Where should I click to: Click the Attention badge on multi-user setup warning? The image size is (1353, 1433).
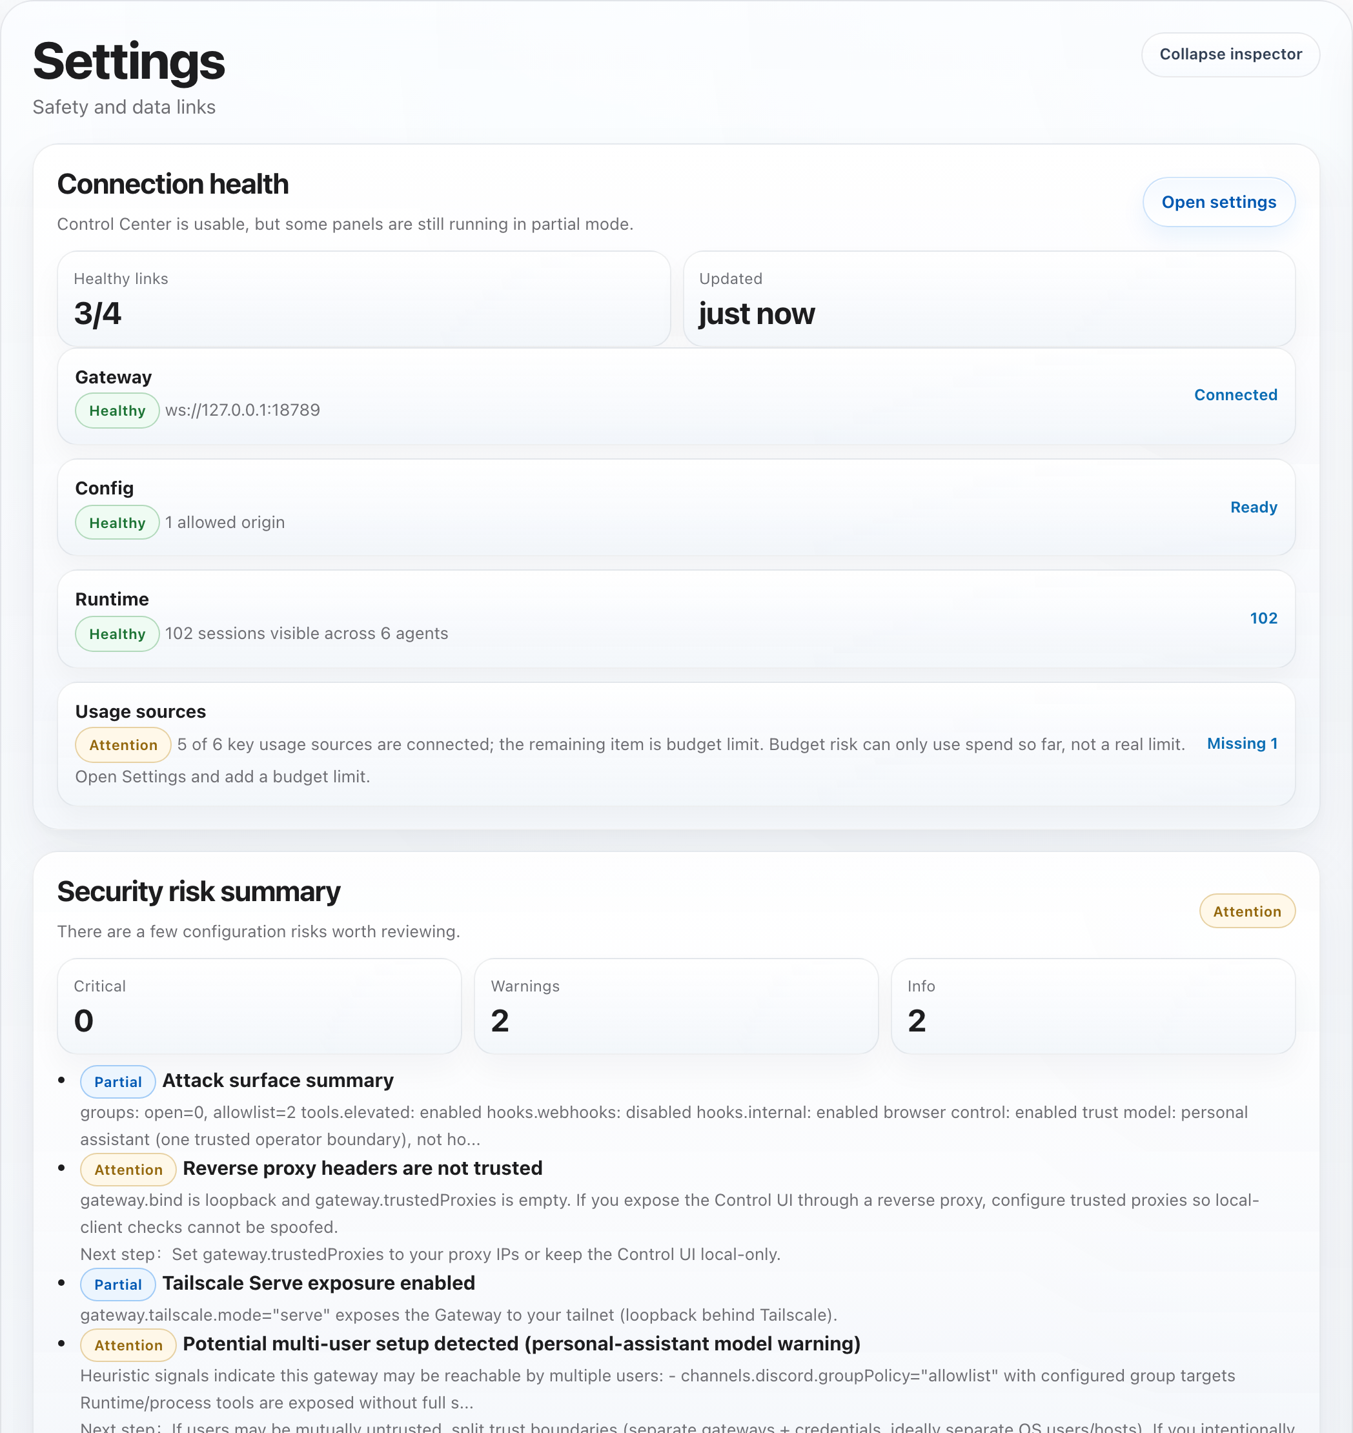[128, 1345]
